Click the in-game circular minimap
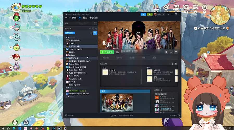The image size is (234, 130). coord(220,15)
